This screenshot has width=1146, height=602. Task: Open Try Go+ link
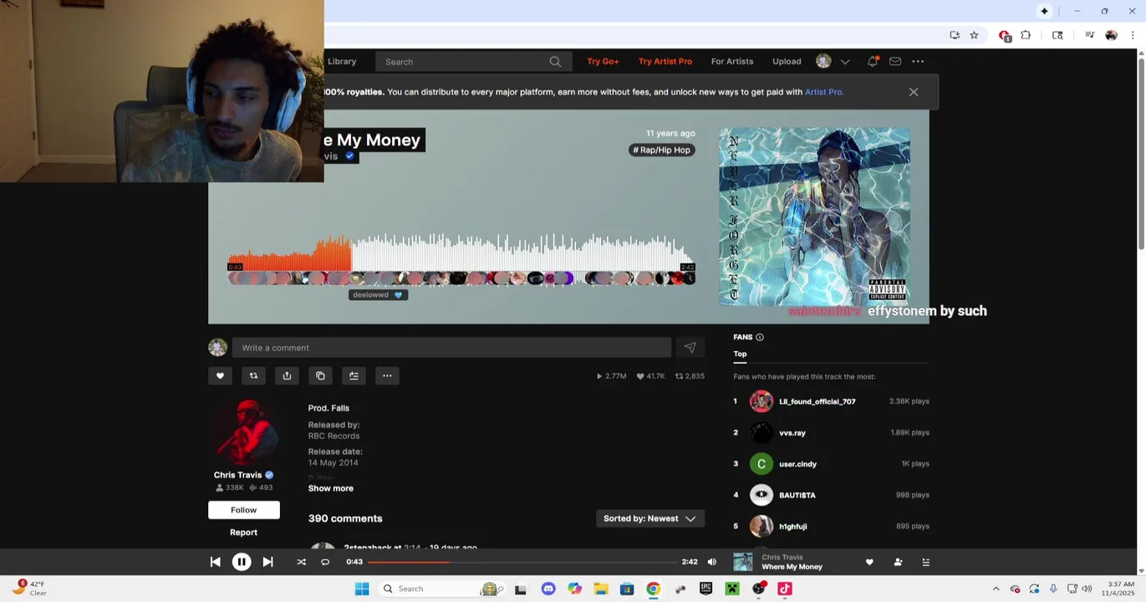(x=603, y=61)
